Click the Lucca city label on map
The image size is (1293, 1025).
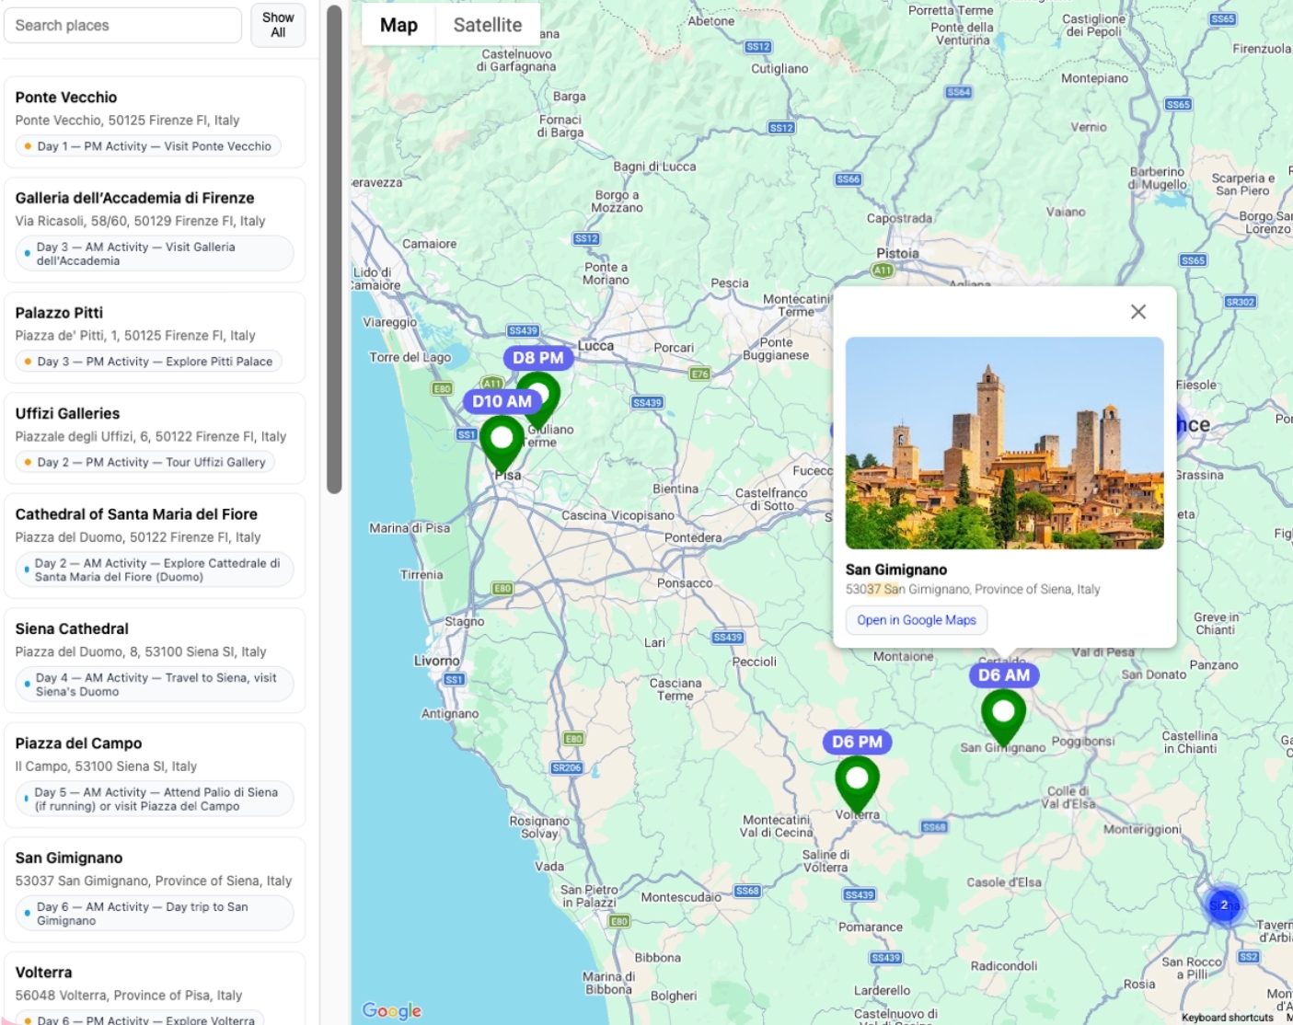(x=595, y=346)
